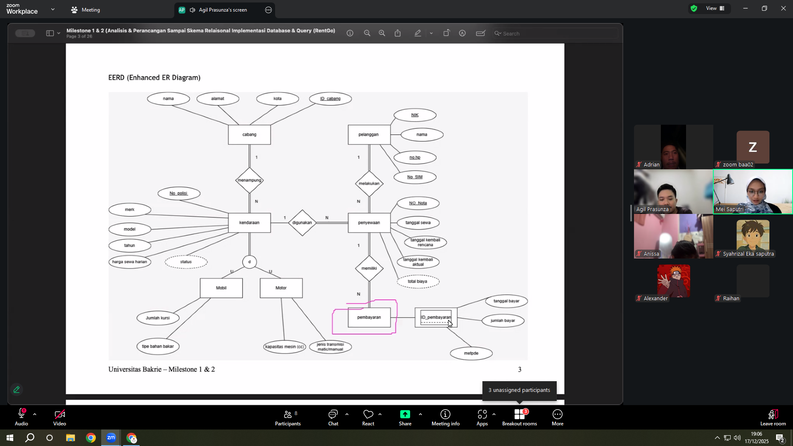Viewport: 793px width, 446px height.
Task: Open Meeting info
Action: pos(445,418)
